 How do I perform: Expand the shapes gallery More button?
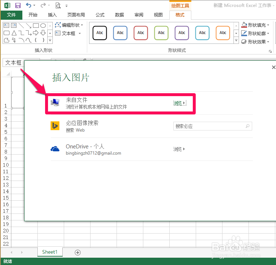pyautogui.click(x=50, y=40)
